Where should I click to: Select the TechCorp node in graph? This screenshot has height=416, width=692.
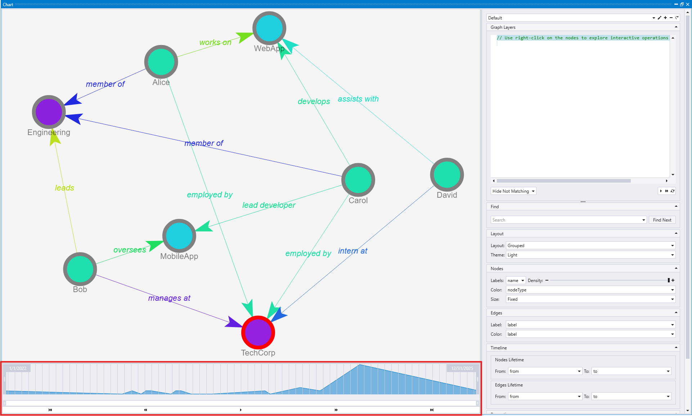click(258, 332)
